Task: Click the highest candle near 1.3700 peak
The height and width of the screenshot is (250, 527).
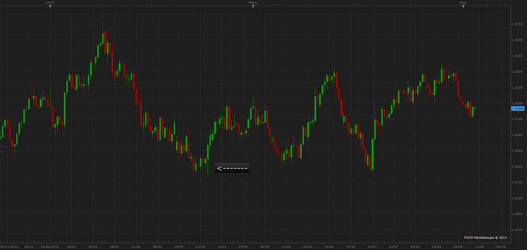Action: 103,38
